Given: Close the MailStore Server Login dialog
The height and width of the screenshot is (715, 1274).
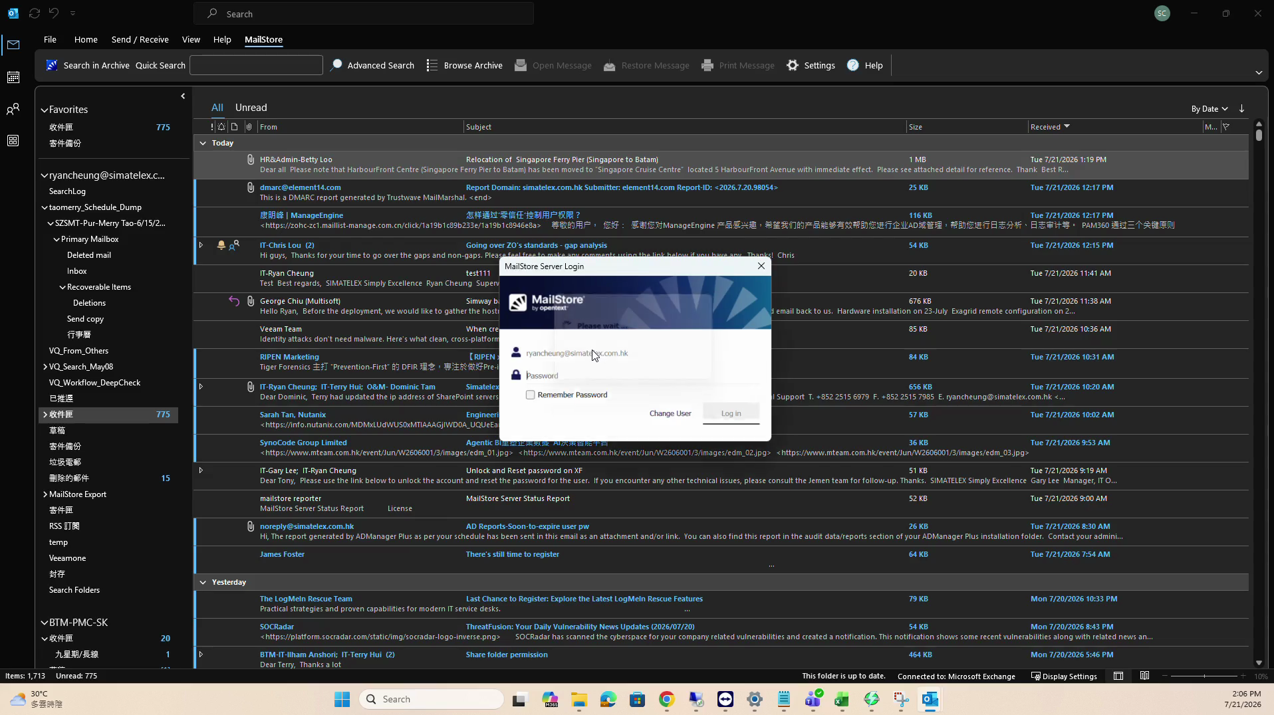Looking at the screenshot, I should [x=761, y=266].
